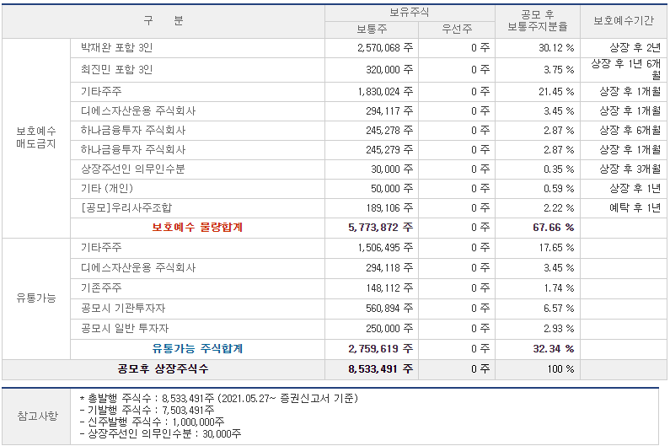Select the value '1,506,495 주'
670x446 pixels.
click(385, 248)
